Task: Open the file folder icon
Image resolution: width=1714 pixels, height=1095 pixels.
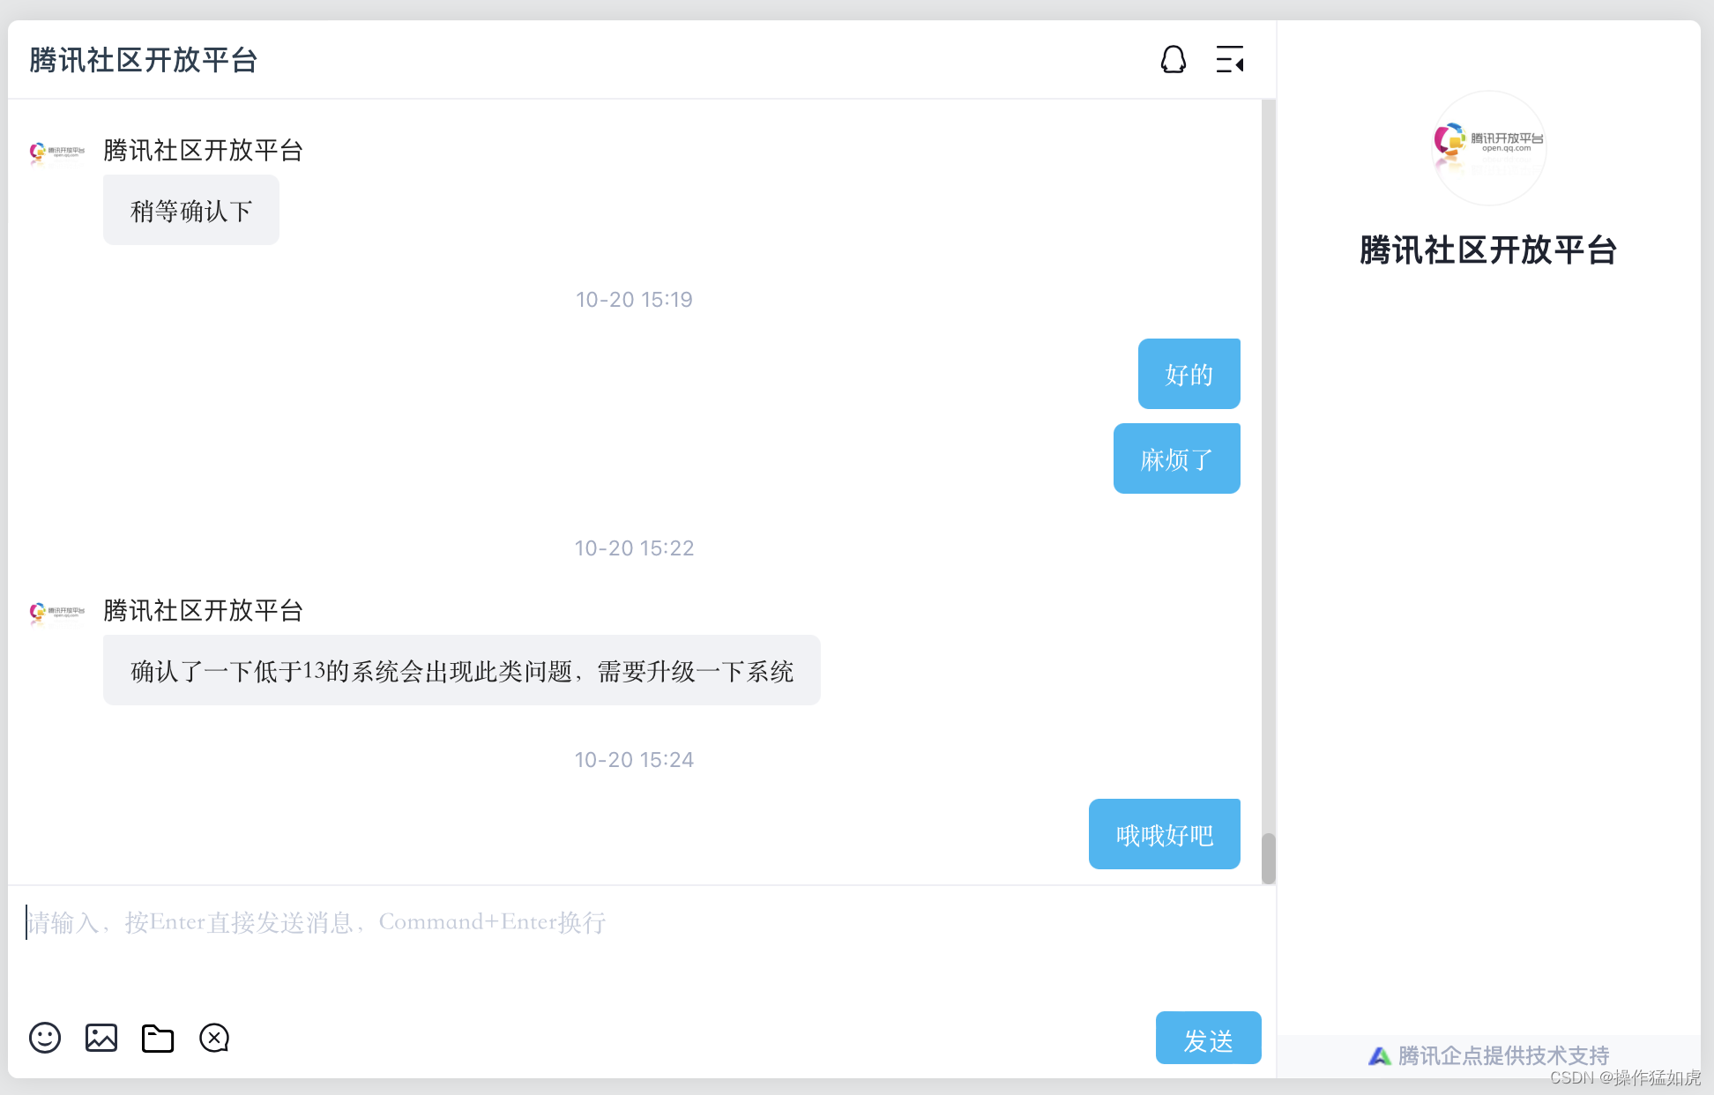Action: click(x=158, y=1038)
